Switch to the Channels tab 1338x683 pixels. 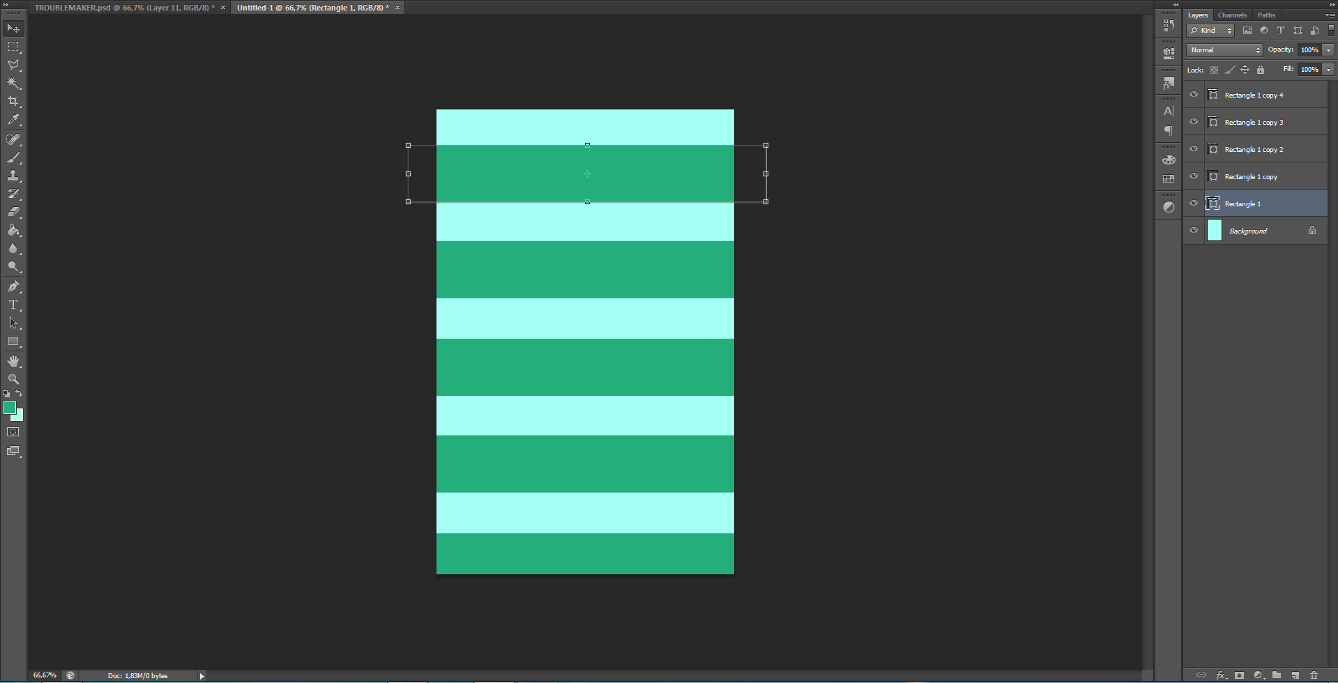click(x=1232, y=15)
